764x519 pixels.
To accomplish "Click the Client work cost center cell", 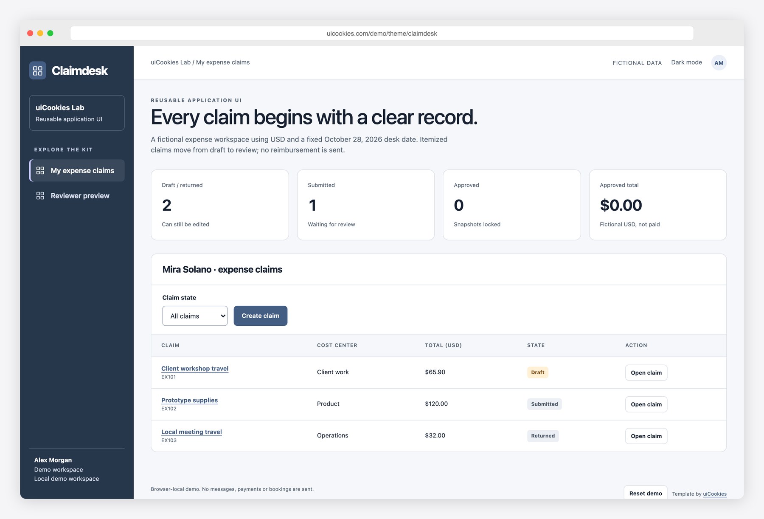I will coord(333,372).
